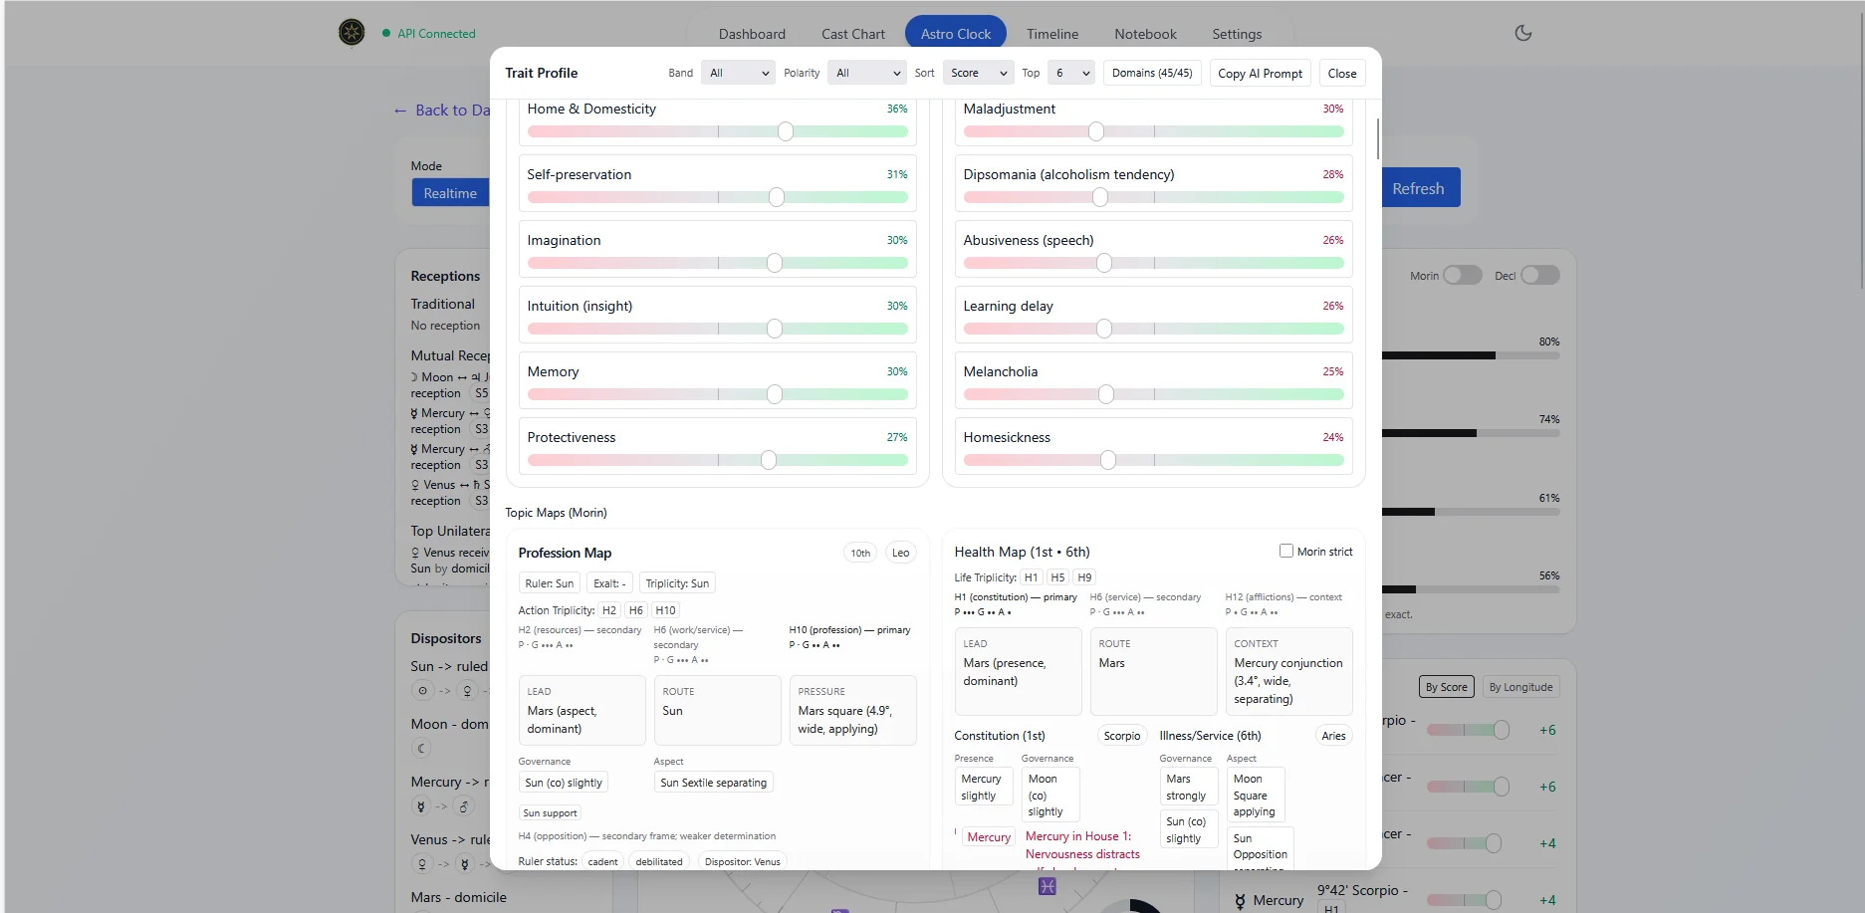This screenshot has width=1865, height=913.
Task: Toggle dark mode with the moon icon
Action: tap(1522, 33)
